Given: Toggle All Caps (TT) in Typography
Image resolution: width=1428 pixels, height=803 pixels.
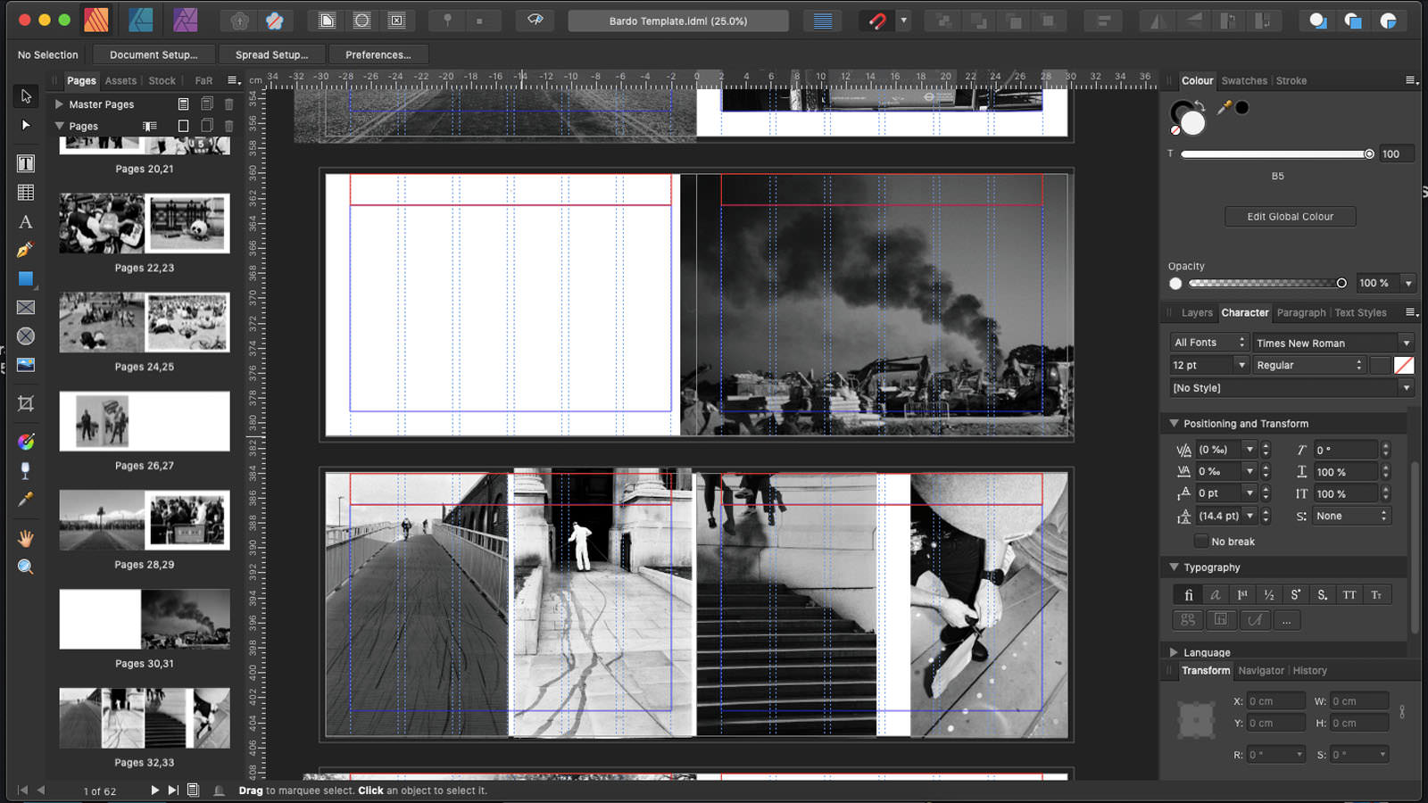Looking at the screenshot, I should pyautogui.click(x=1349, y=595).
